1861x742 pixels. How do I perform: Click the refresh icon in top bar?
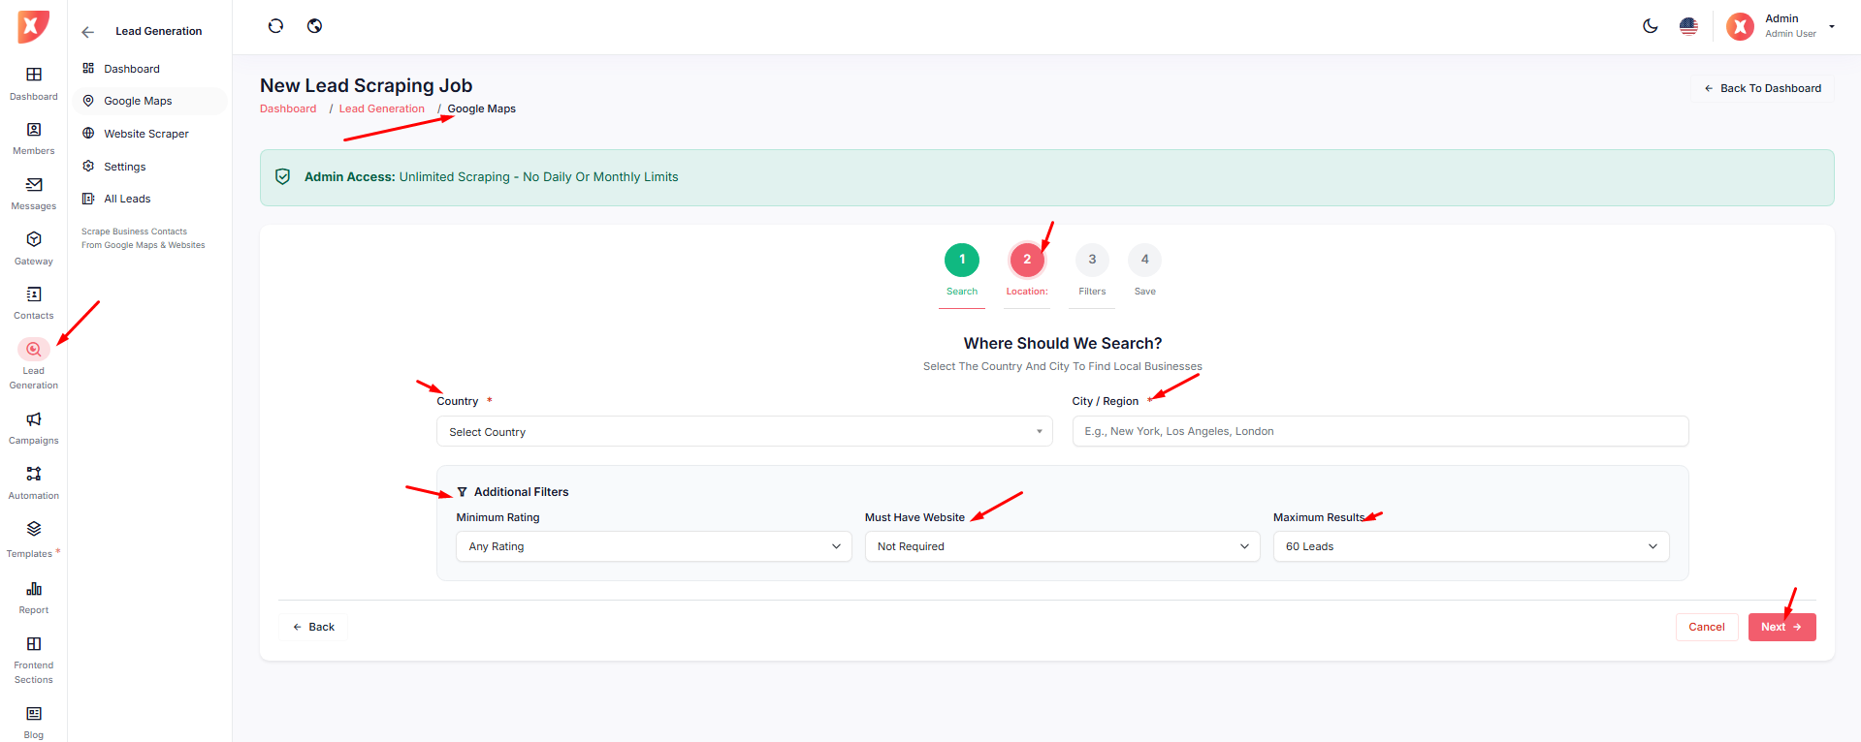click(x=275, y=26)
